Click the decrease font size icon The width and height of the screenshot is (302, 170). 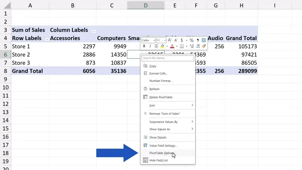[175, 40]
